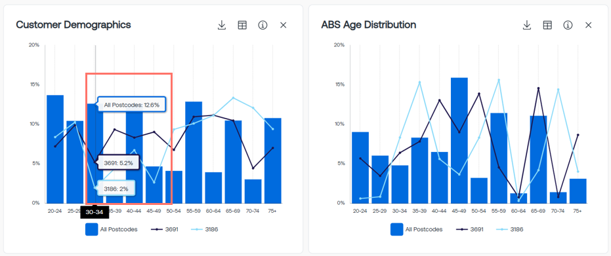Toggle 3186 series in ABS Age Distribution legend
Viewport: 611px width, 256px height.
click(x=510, y=229)
